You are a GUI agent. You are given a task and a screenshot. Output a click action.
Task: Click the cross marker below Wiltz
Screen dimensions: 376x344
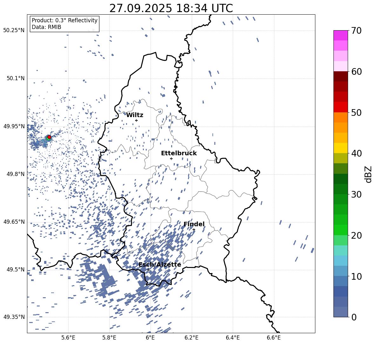(x=137, y=120)
